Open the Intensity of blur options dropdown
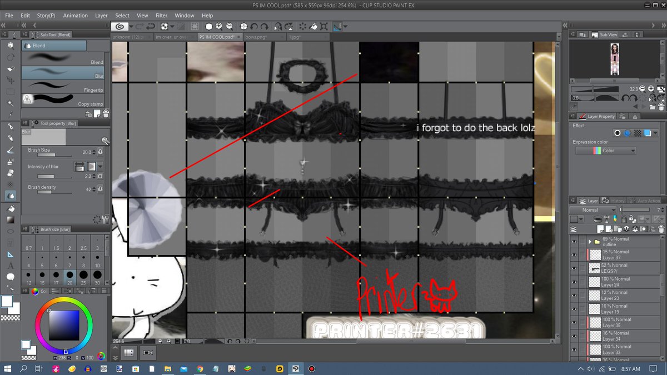Screen dimensions: 667x375 (x=101, y=166)
